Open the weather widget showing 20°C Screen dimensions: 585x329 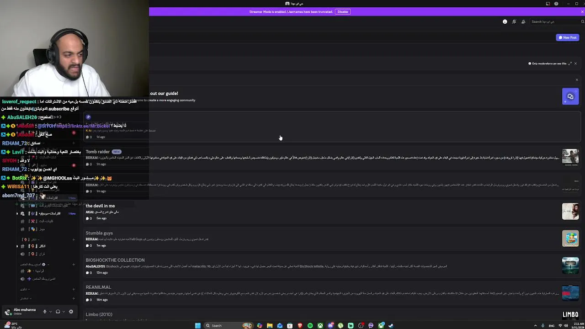(x=13, y=325)
